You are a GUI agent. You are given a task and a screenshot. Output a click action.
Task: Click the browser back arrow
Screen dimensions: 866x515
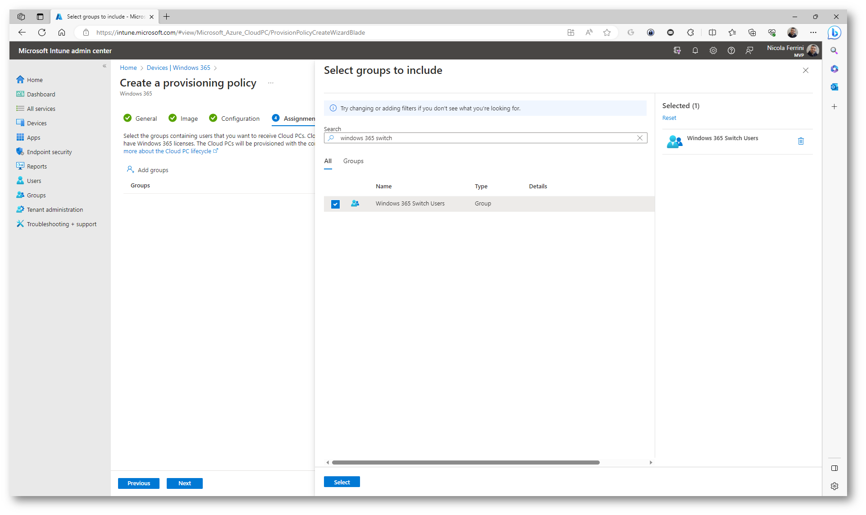22,32
